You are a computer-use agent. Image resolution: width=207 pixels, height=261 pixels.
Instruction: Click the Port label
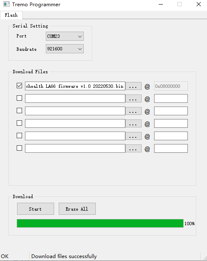click(21, 36)
